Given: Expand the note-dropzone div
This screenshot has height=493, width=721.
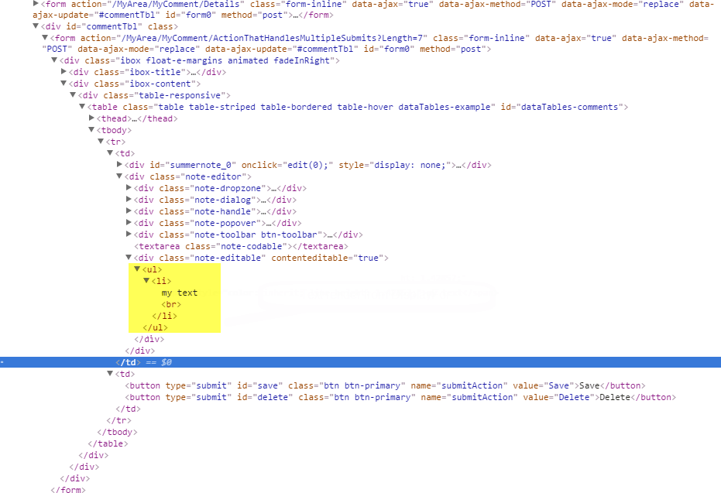Looking at the screenshot, I should [x=130, y=188].
